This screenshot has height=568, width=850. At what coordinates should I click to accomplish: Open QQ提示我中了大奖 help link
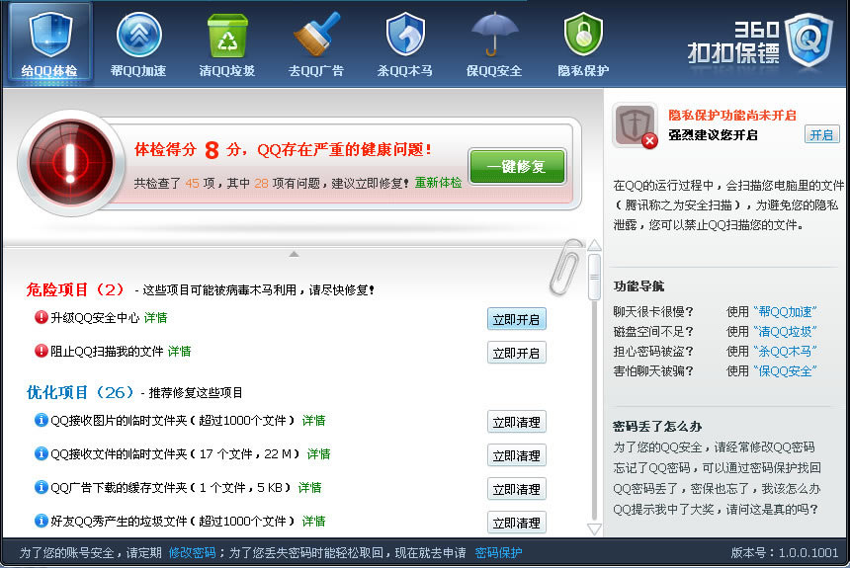tap(716, 509)
